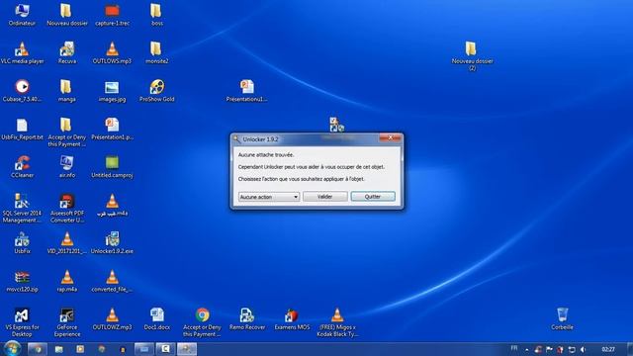Switch to Camtasia C icon in taskbar
This screenshot has width=633, height=356.
165,349
